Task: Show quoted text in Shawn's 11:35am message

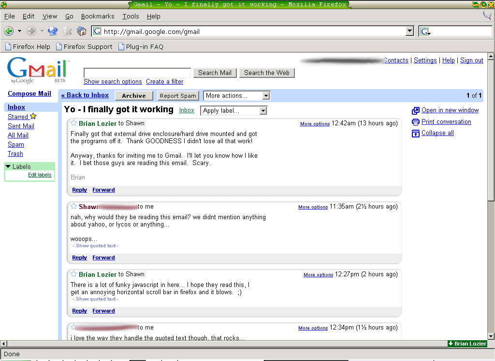Action: coord(96,246)
